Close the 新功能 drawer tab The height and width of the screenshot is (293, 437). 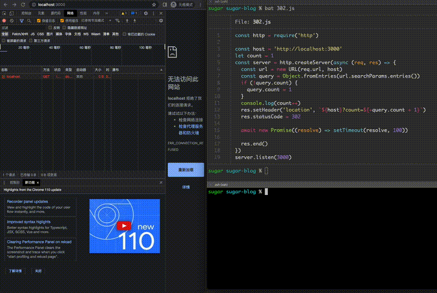[x=37, y=183]
